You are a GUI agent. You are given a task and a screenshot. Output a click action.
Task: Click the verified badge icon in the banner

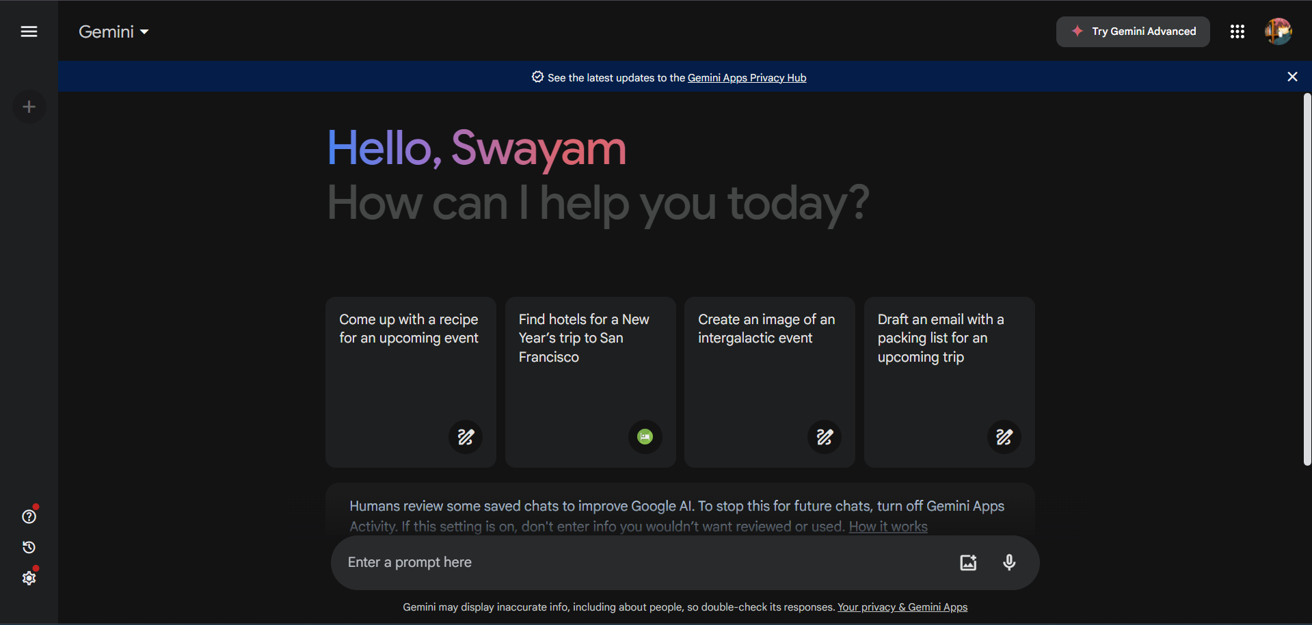click(538, 77)
